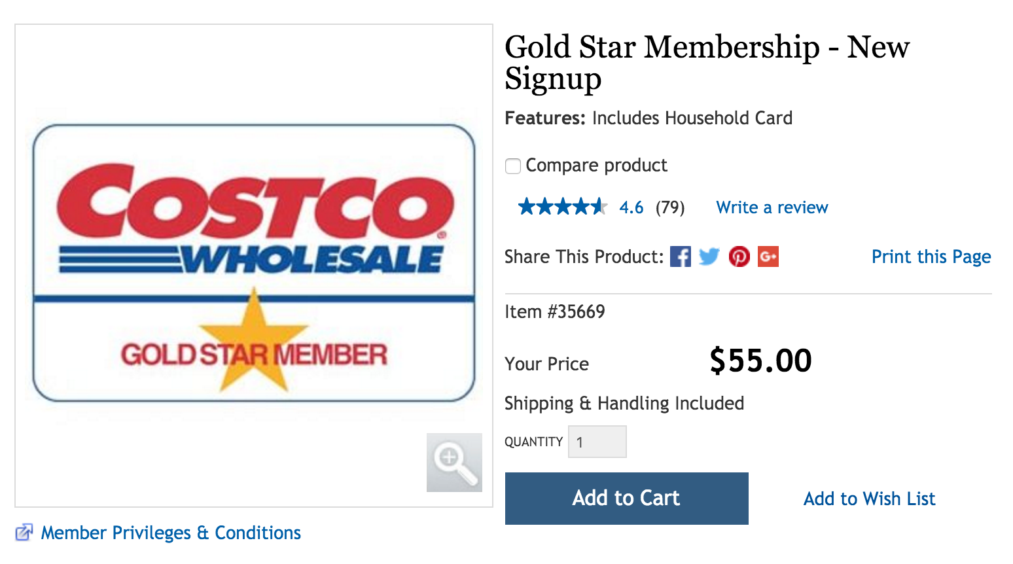Screen dimensions: 1013x564
Task: Click the (79) review count
Action: pos(670,207)
